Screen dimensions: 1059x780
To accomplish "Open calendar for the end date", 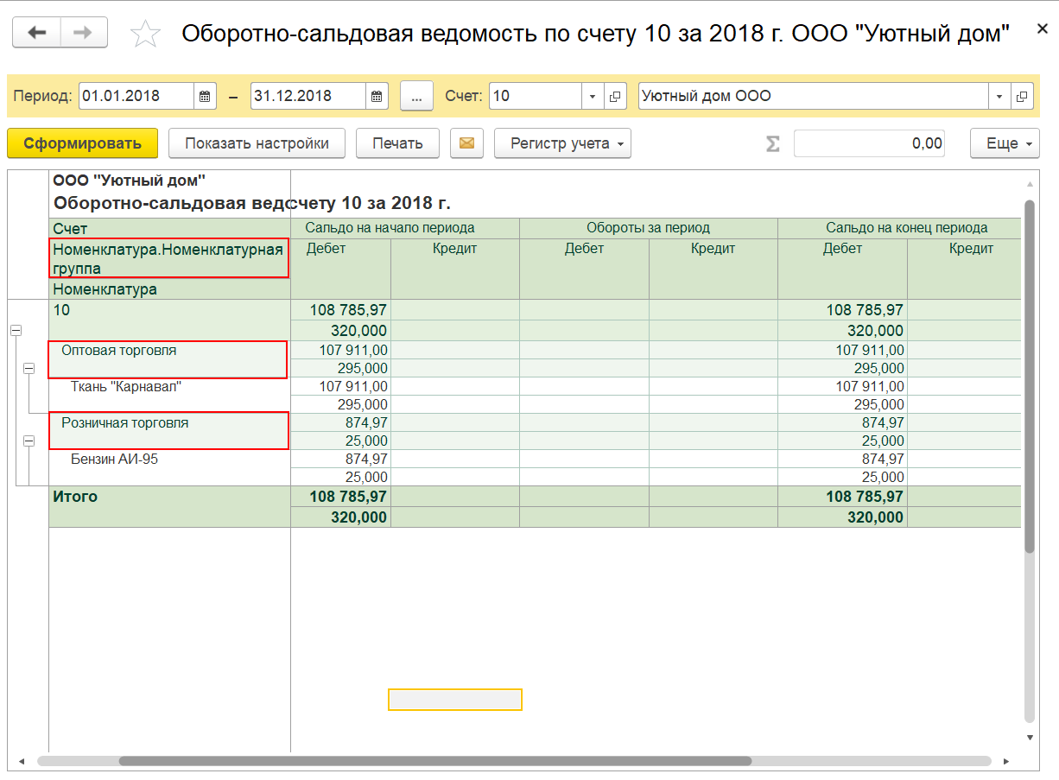I will [x=377, y=96].
